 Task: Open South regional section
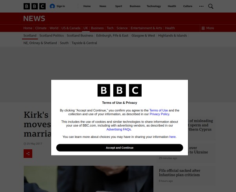(x=64, y=43)
